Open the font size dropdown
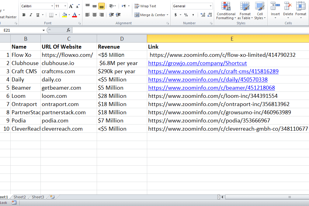 tap(65, 6)
